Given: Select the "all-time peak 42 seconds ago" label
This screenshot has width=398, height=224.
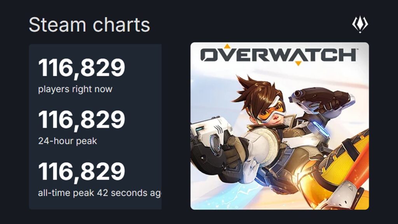Looking at the screenshot, I should click(x=99, y=193).
